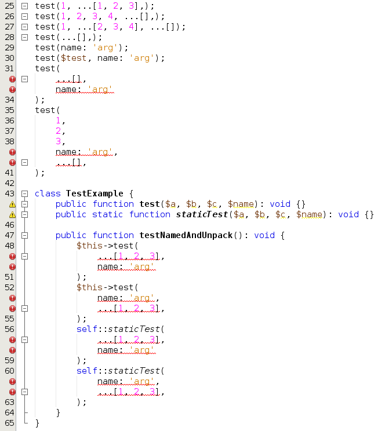Click the class name TestExample
385x431 pixels.
point(95,193)
